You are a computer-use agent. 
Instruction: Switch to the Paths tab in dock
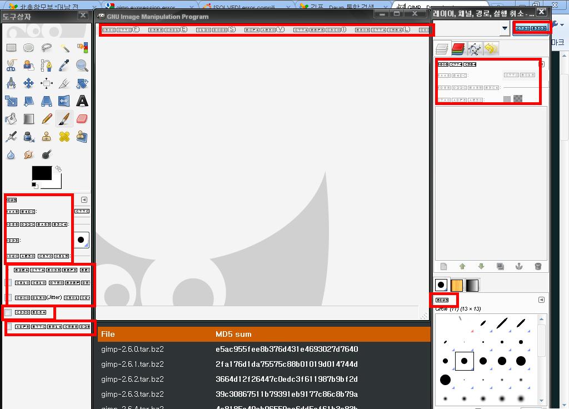[475, 49]
